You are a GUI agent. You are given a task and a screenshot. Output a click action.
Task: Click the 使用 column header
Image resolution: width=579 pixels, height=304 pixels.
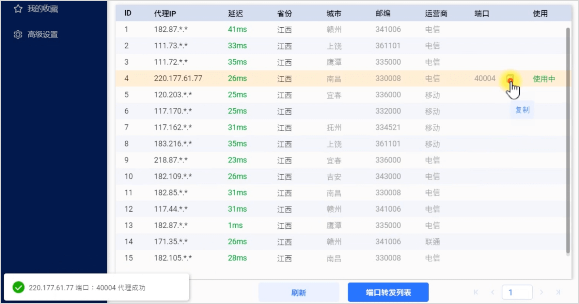tap(540, 13)
